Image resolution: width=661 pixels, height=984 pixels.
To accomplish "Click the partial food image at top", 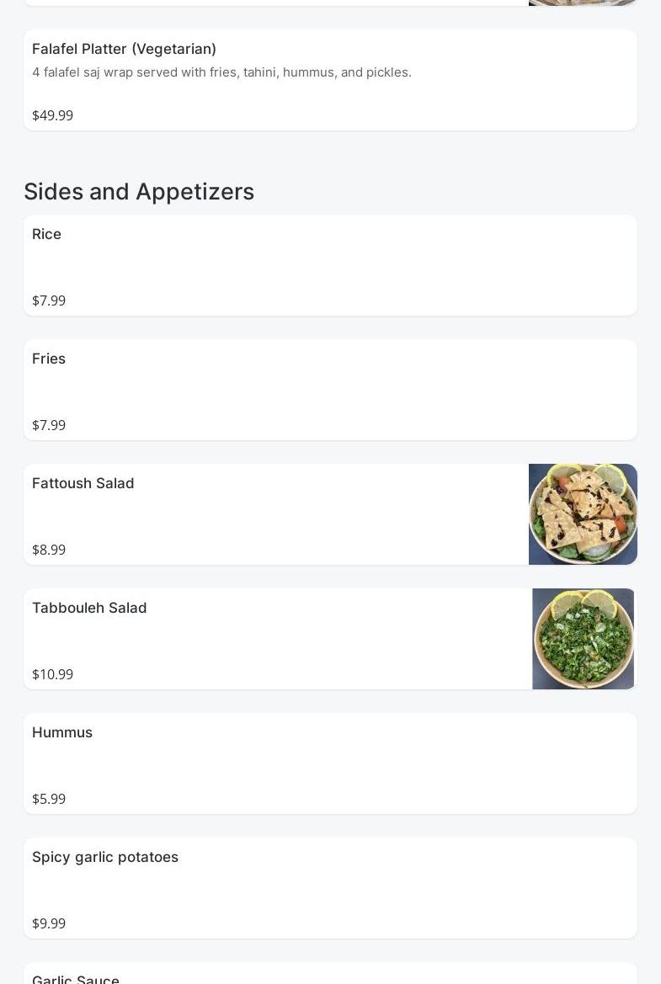I will click(x=583, y=3).
